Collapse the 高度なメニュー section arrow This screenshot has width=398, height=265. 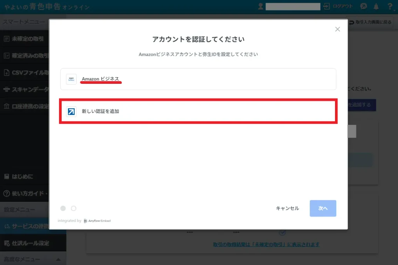click(x=58, y=260)
